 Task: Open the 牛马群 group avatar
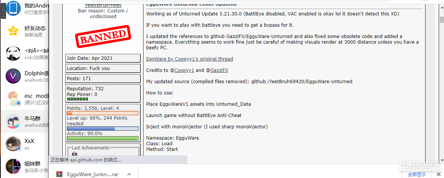click(13, 121)
